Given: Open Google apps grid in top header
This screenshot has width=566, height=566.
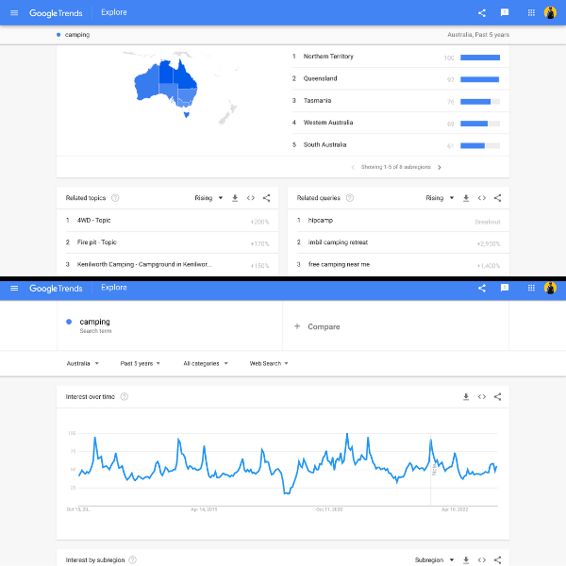Looking at the screenshot, I should [531, 13].
